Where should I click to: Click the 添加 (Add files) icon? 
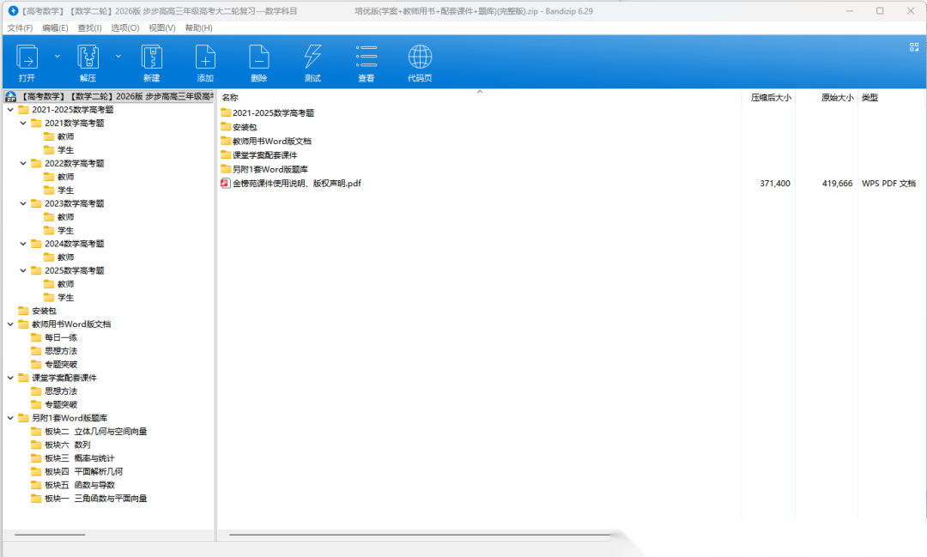(205, 58)
